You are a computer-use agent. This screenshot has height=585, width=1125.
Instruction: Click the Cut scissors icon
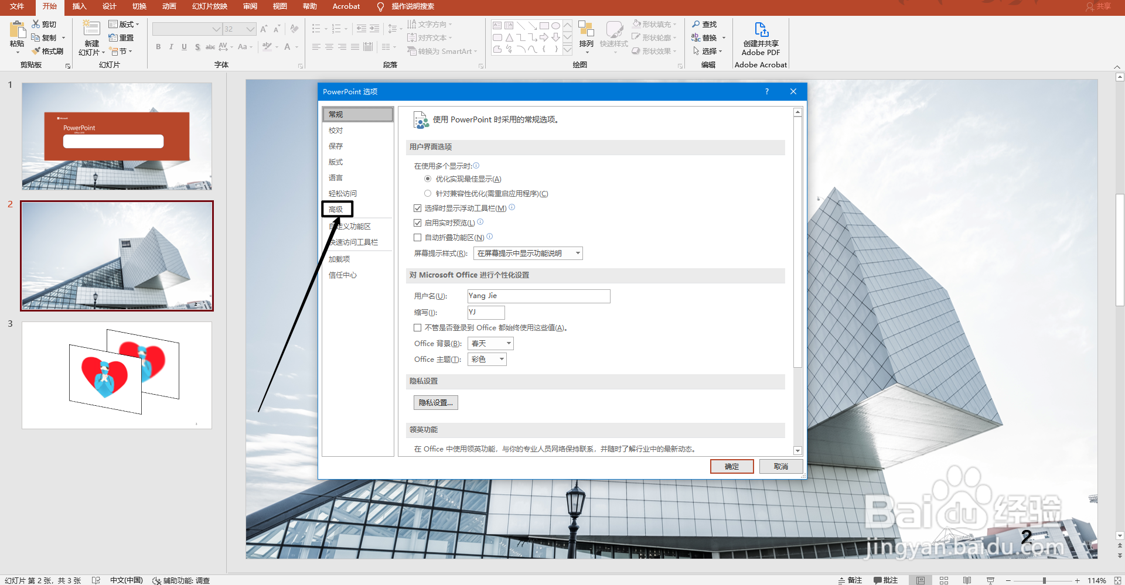coord(36,24)
